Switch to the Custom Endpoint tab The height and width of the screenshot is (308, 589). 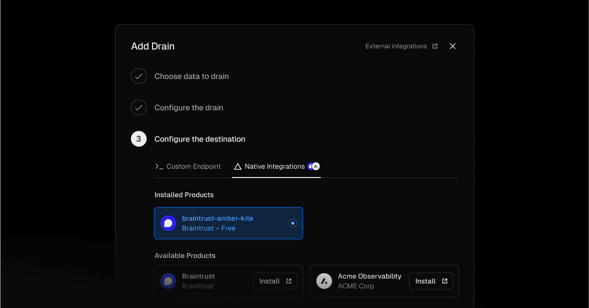(x=188, y=167)
